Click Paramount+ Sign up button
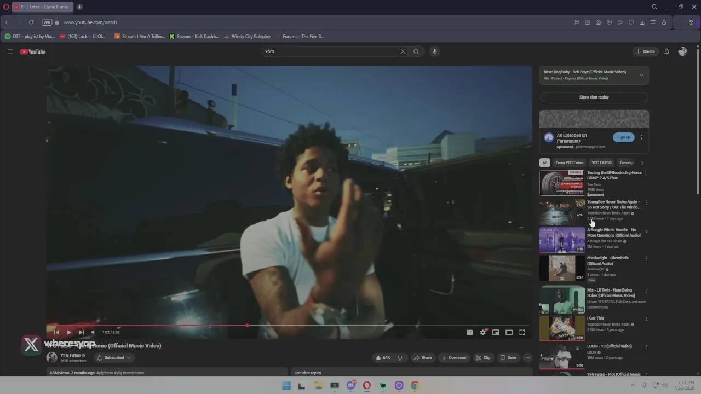 (624, 137)
